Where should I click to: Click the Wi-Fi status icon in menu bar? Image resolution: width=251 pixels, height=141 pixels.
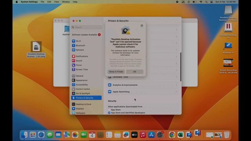click(201, 2)
